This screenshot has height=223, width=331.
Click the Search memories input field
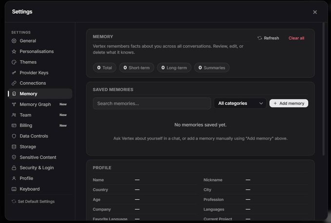(x=152, y=103)
